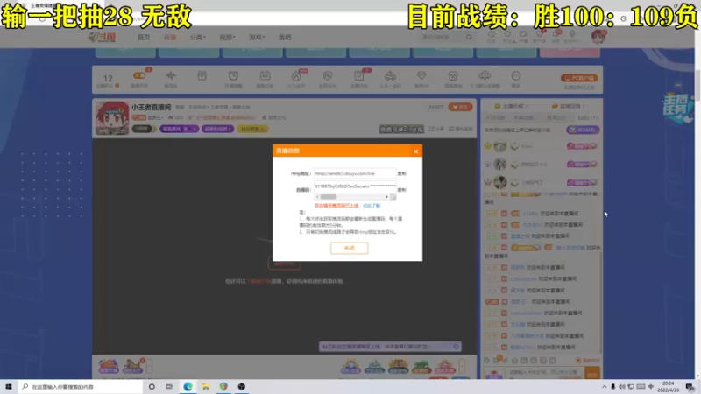Viewport: 701px width, 394px height.
Task: Expand the 视频 dropdown in navigation
Action: (x=227, y=37)
